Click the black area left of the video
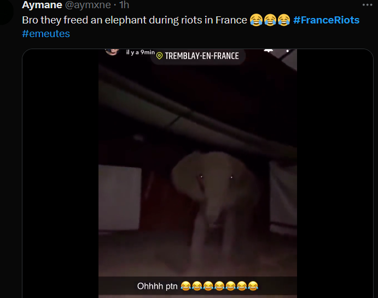The width and height of the screenshot is (378, 298). pos(60,173)
